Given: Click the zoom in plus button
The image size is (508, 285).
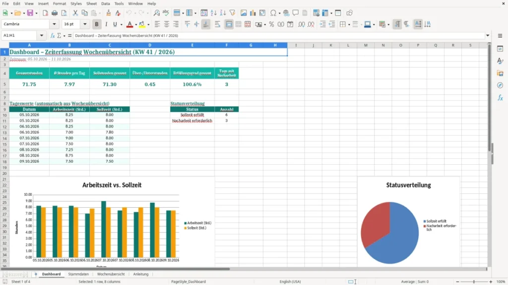Looking at the screenshot, I should pyautogui.click(x=491, y=282).
